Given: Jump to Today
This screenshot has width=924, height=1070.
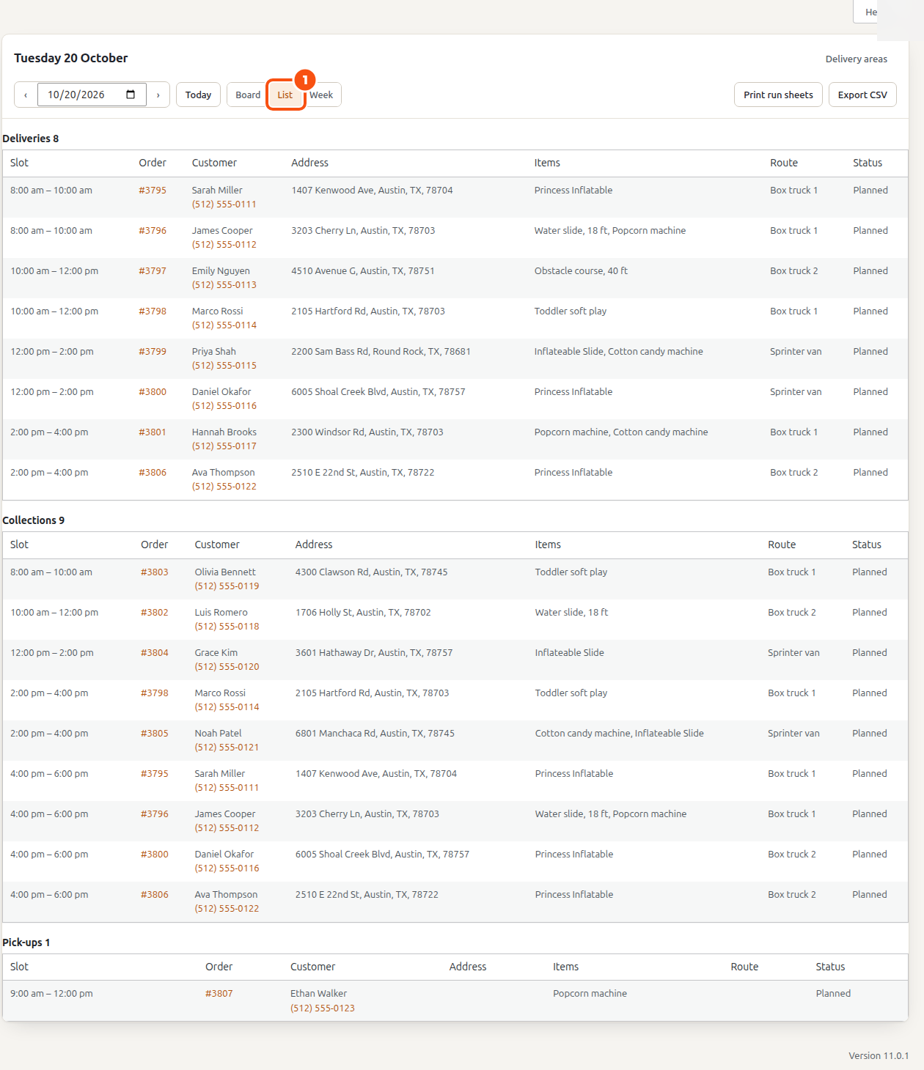Looking at the screenshot, I should click(198, 95).
